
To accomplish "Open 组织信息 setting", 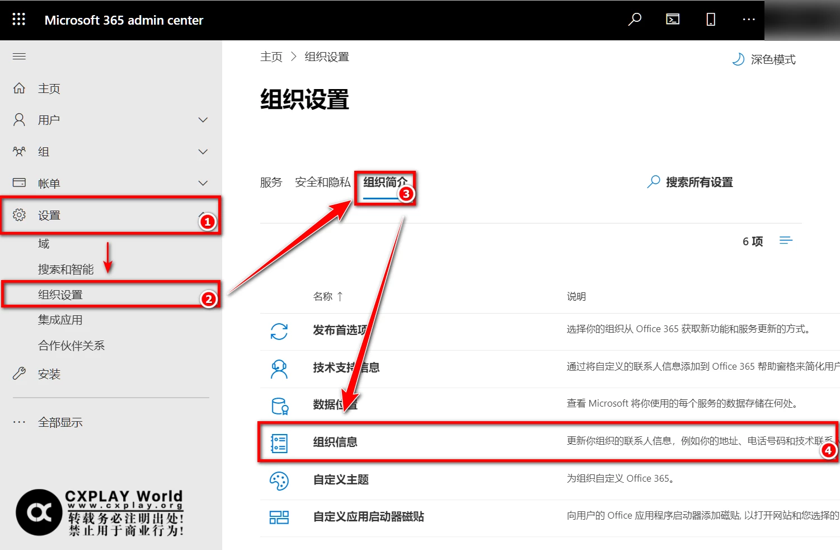I will click(335, 442).
